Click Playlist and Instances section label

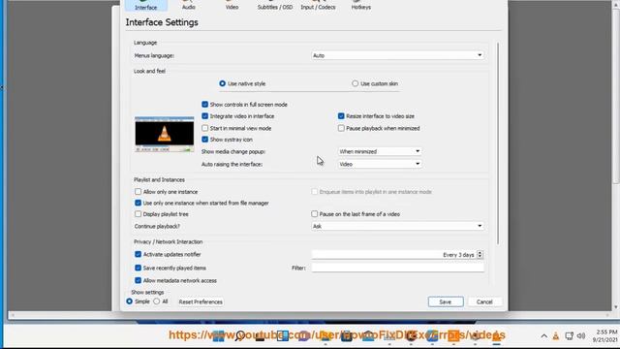tap(159, 179)
